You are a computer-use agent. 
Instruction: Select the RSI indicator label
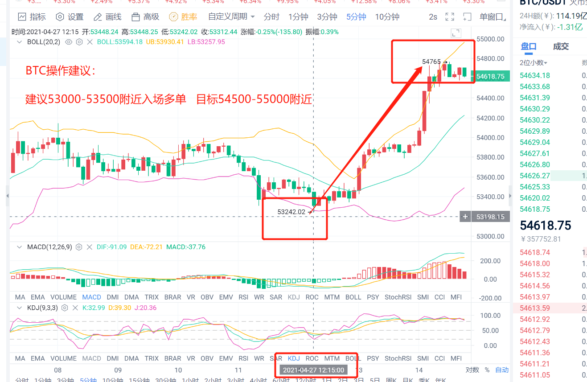click(x=243, y=296)
